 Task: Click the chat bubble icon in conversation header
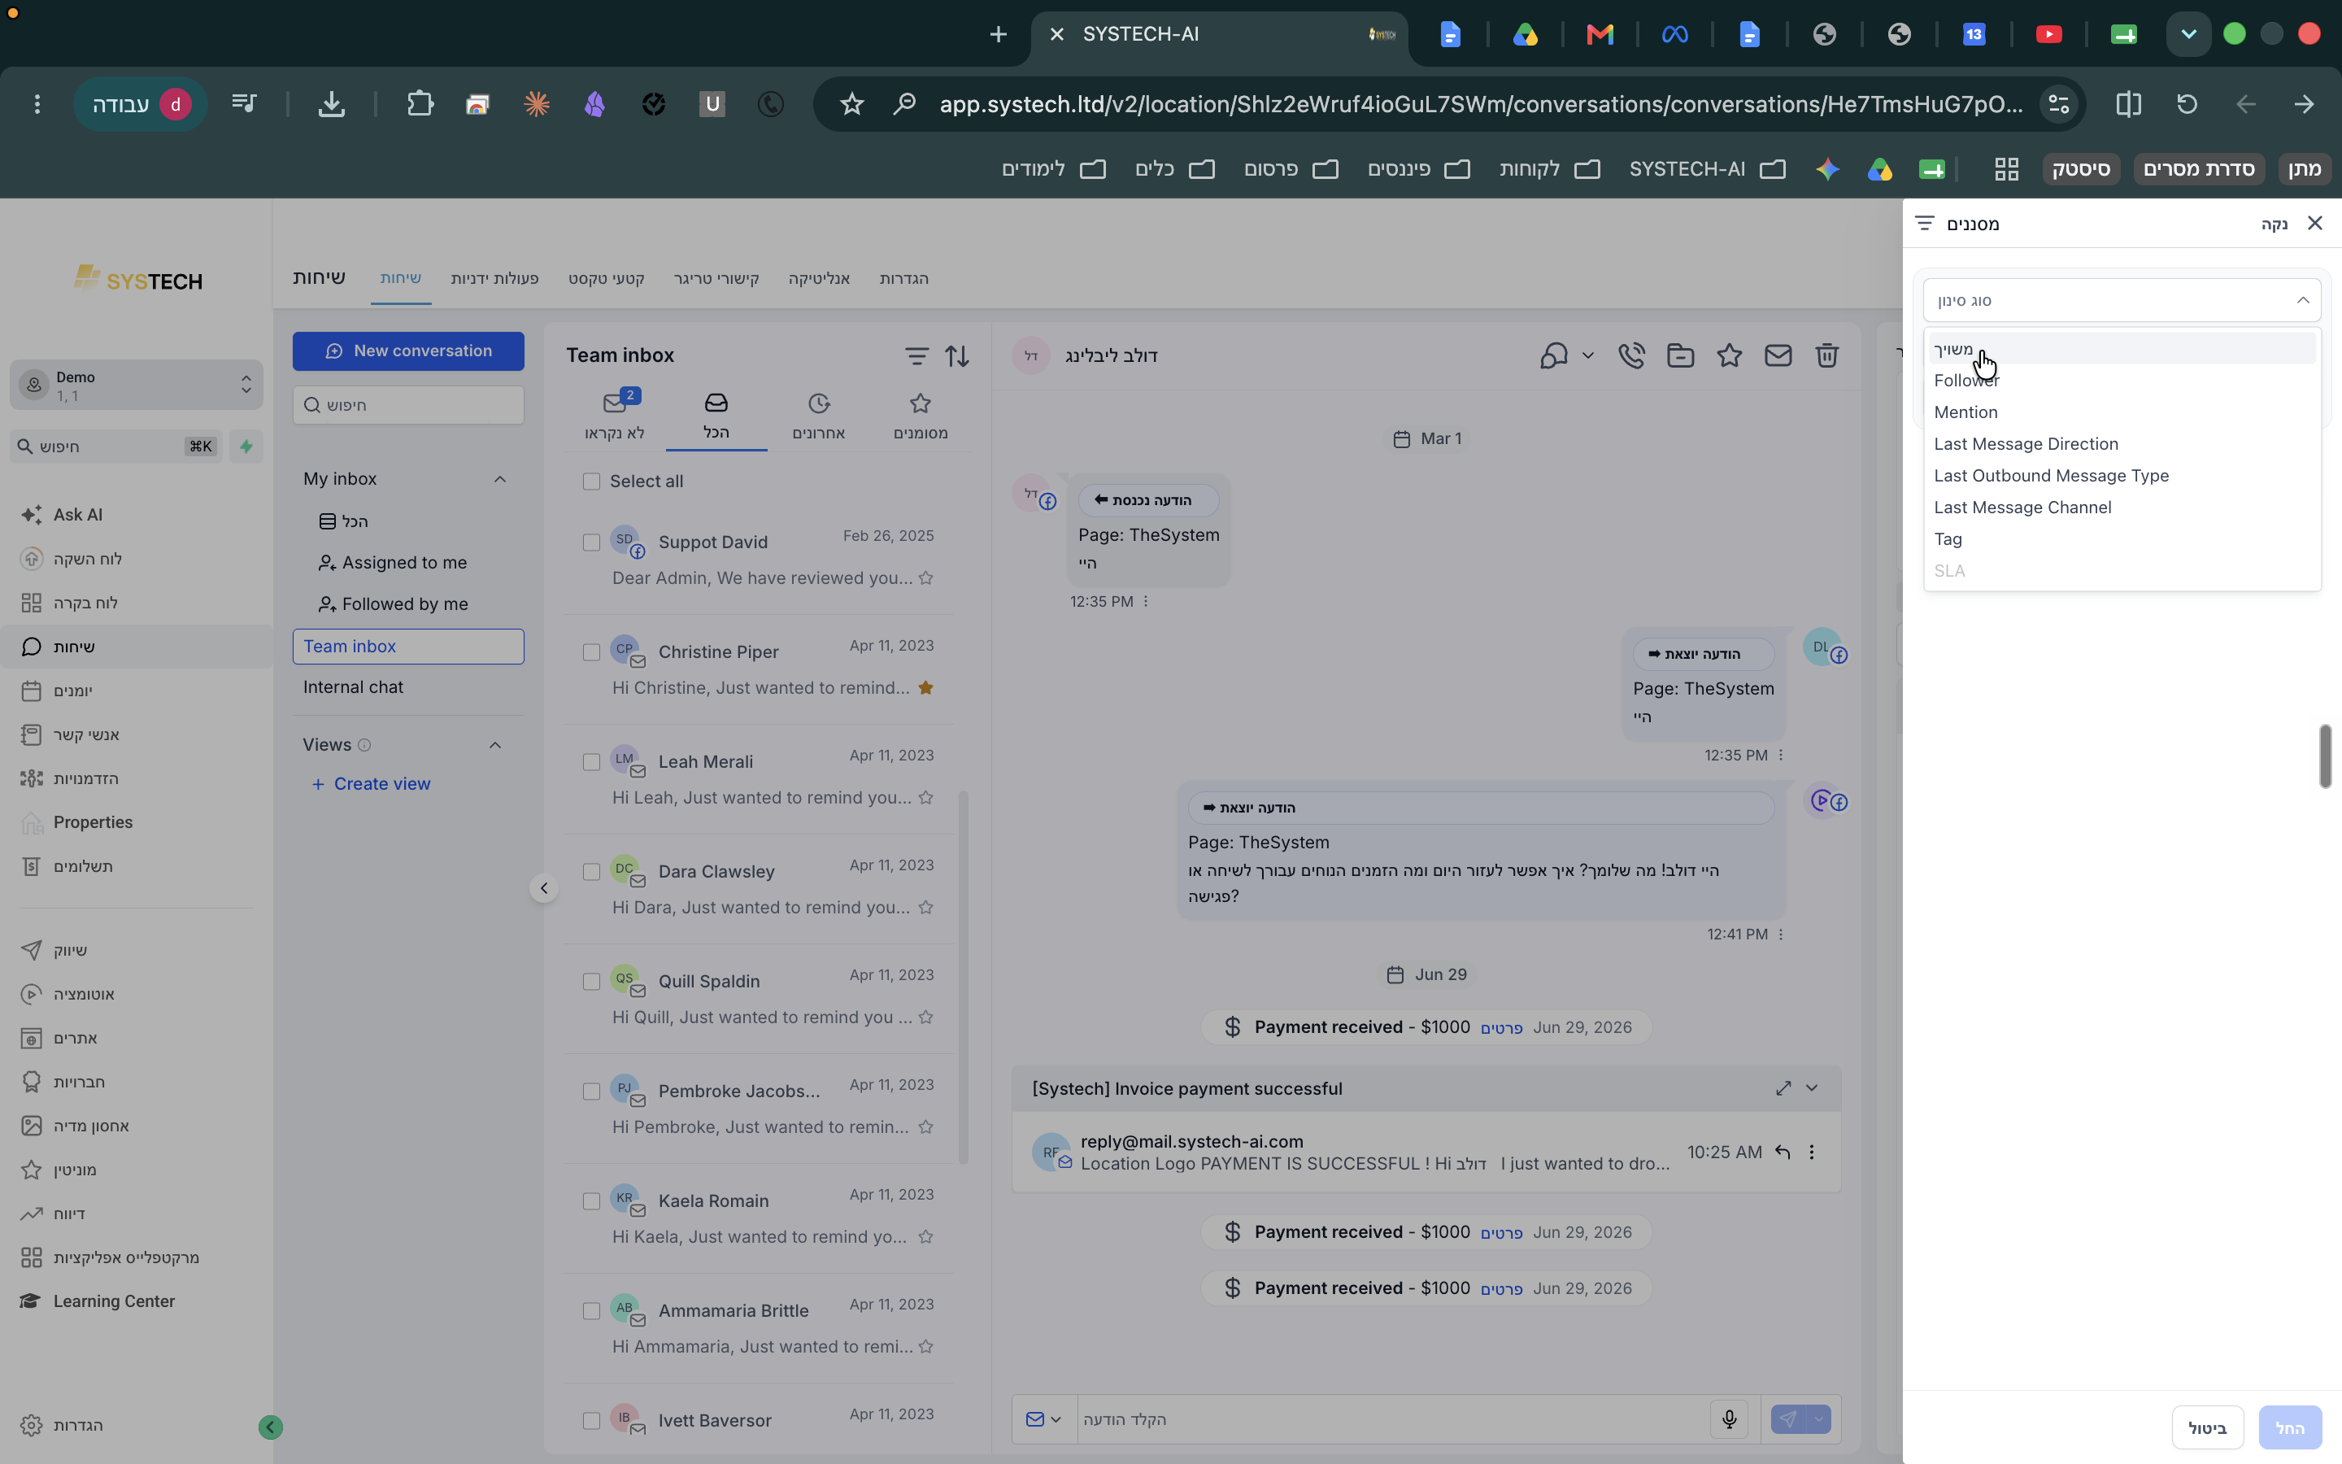click(1554, 355)
